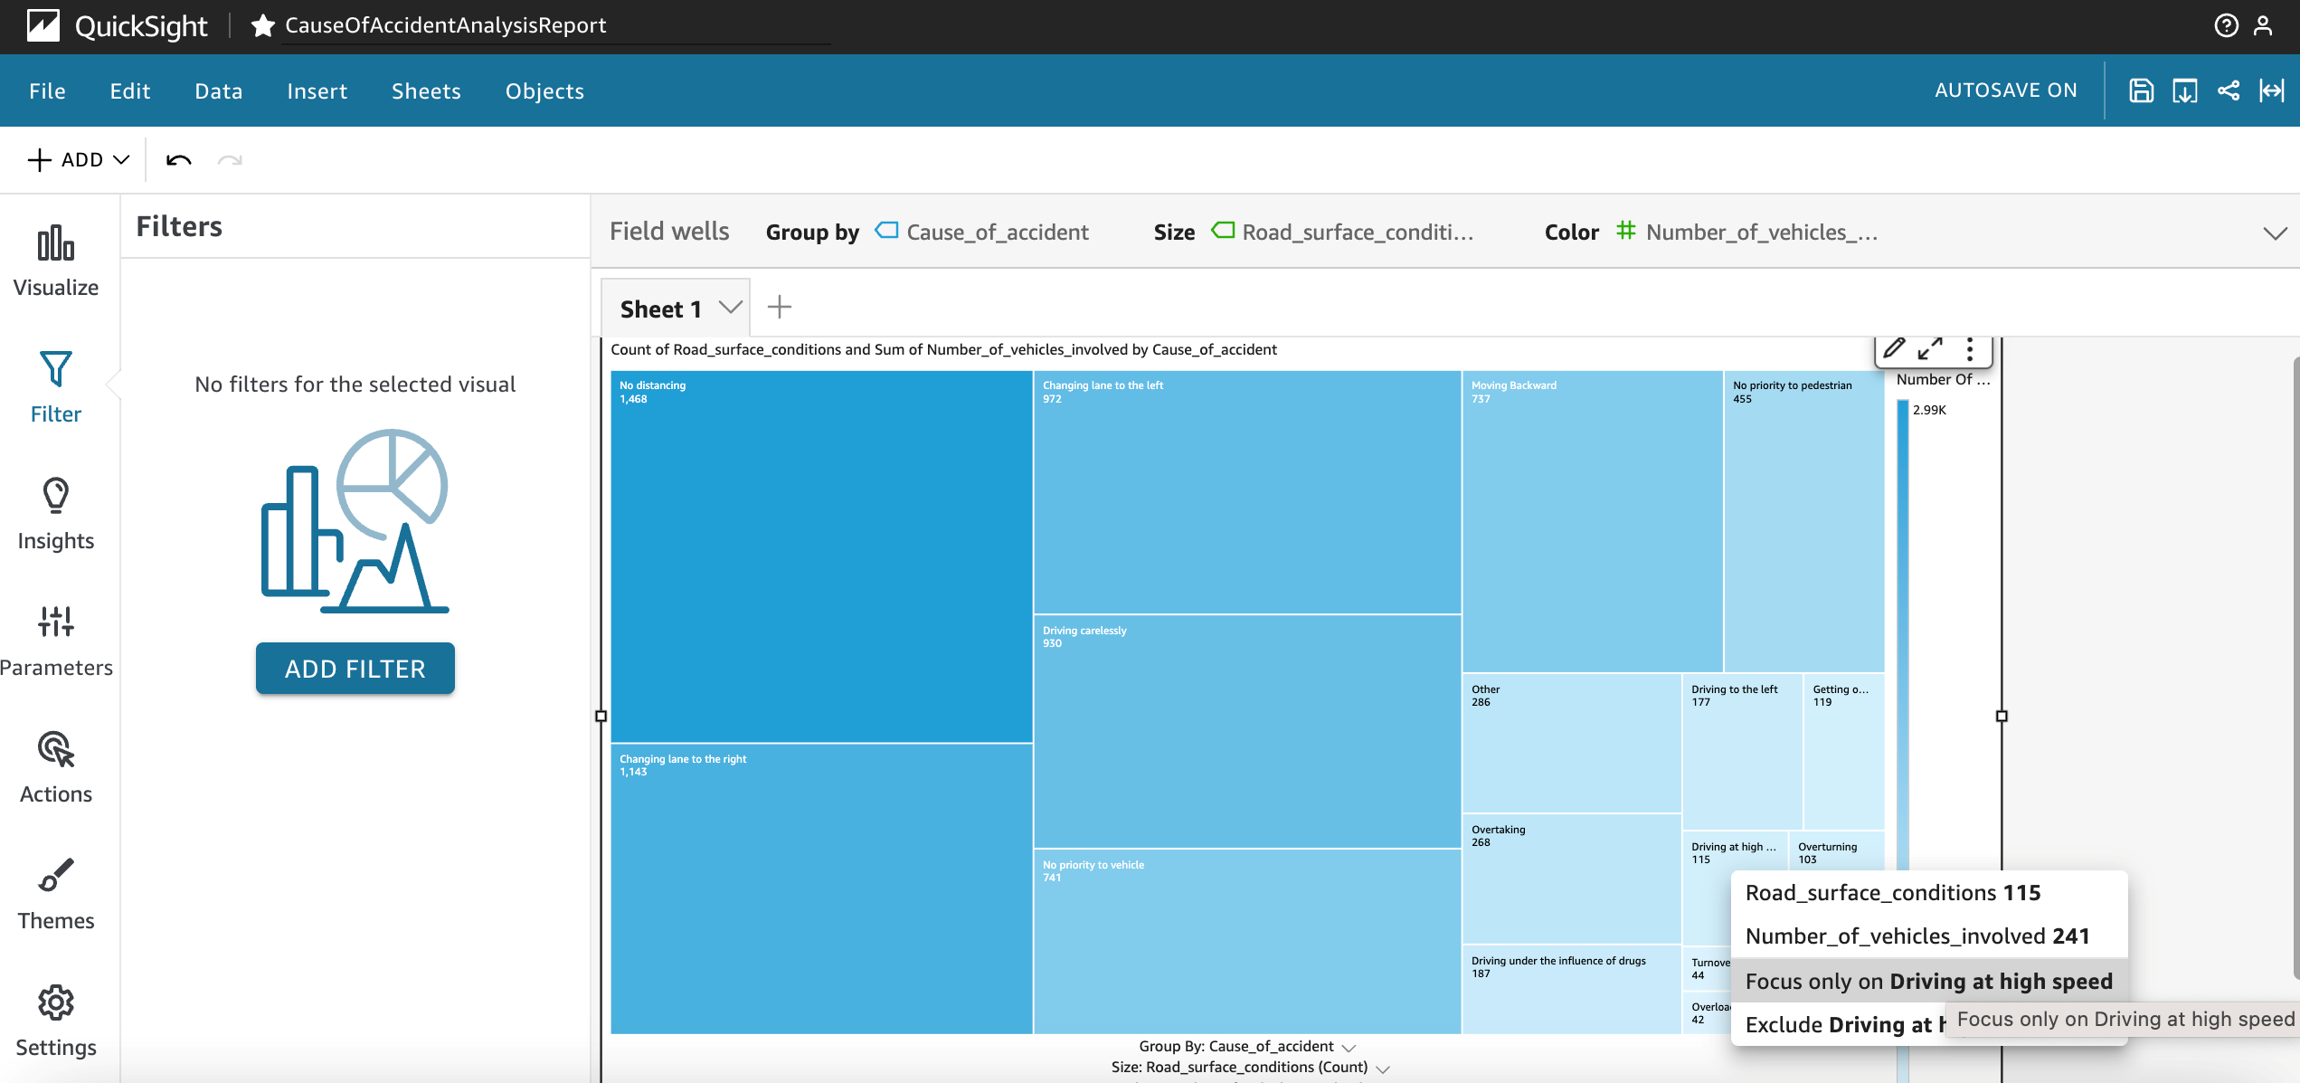
Task: Click the ADD FILTER button
Action: [355, 669]
